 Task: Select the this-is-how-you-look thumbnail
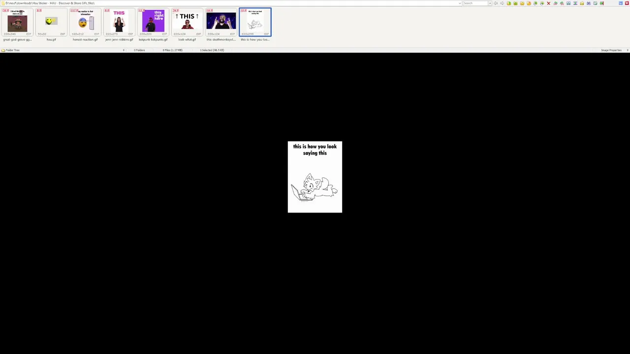coord(255,22)
